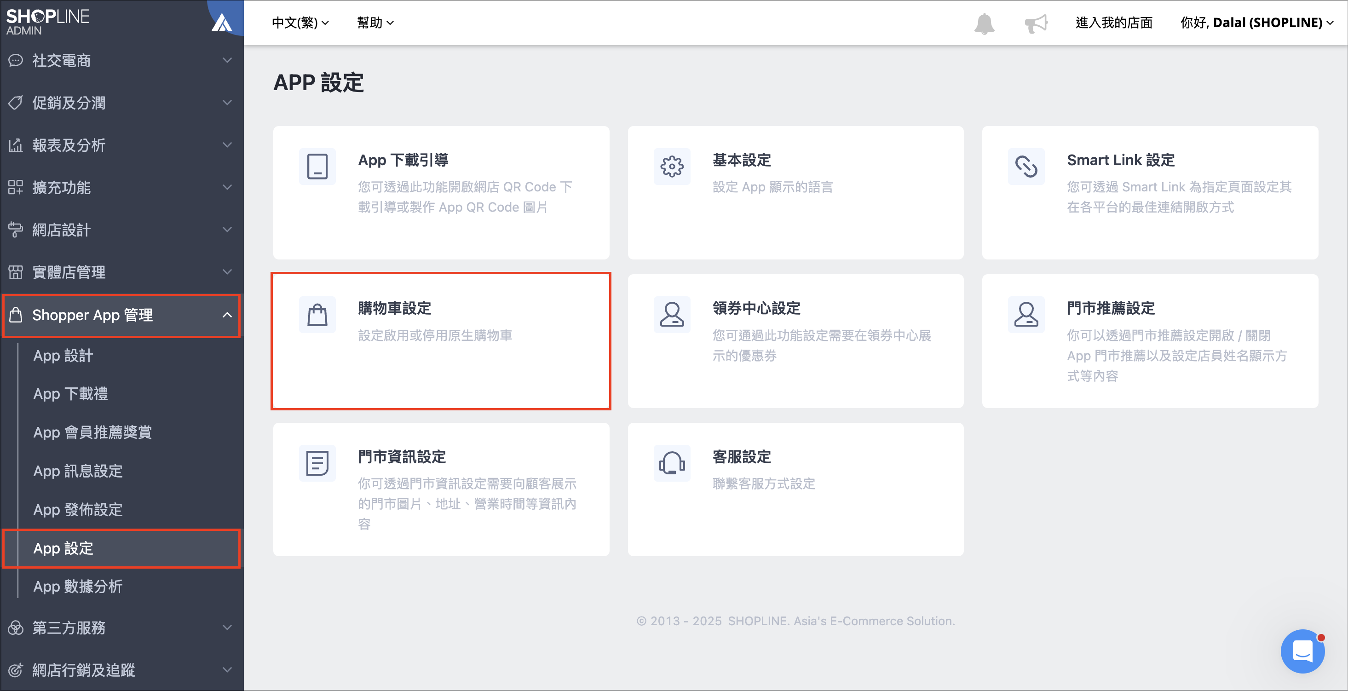Open the App 會員推薦獎賞 submenu item
The width and height of the screenshot is (1348, 691).
(92, 432)
